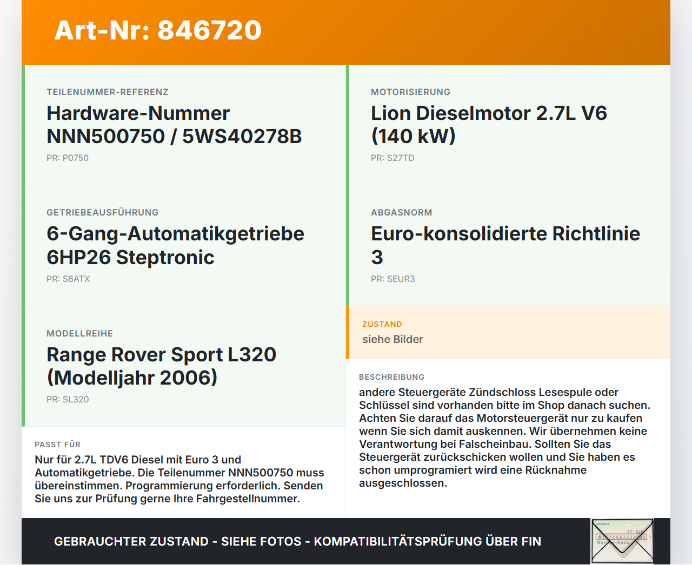Select Hardware-Nummer NNN500750 / 5WS40278B text
This screenshot has width=692, height=565.
coord(174,125)
